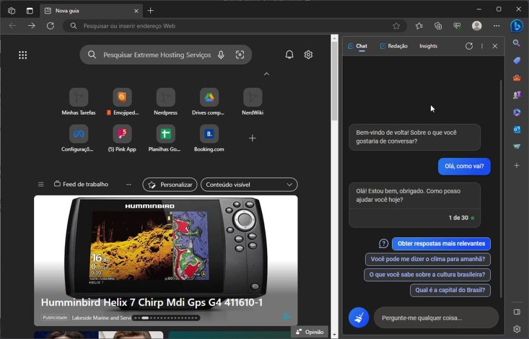This screenshot has height=339, width=529.
Task: Switch to the Redação tab
Action: point(394,46)
